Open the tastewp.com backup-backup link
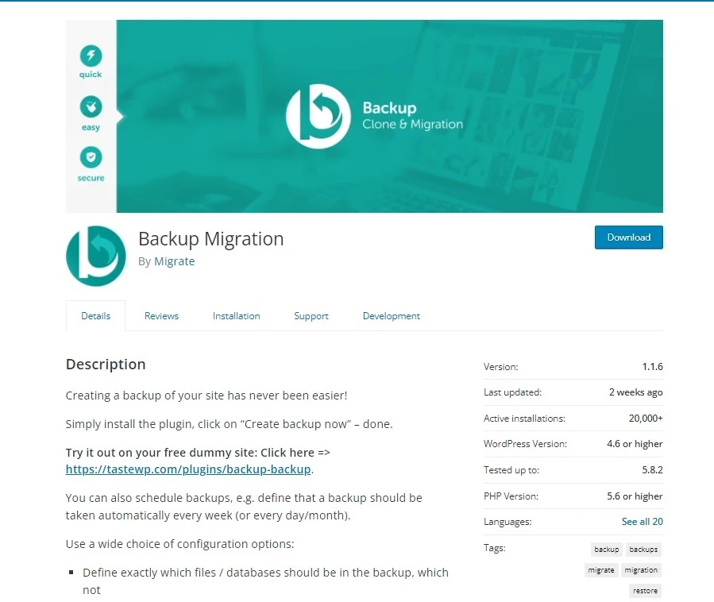The image size is (714, 602). tap(188, 469)
